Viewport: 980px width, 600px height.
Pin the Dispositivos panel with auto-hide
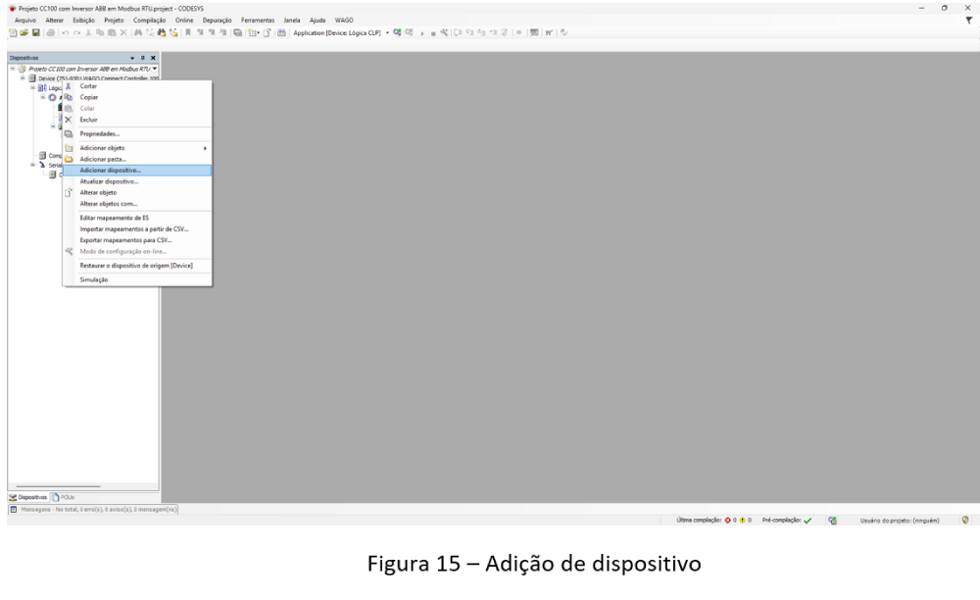144,58
